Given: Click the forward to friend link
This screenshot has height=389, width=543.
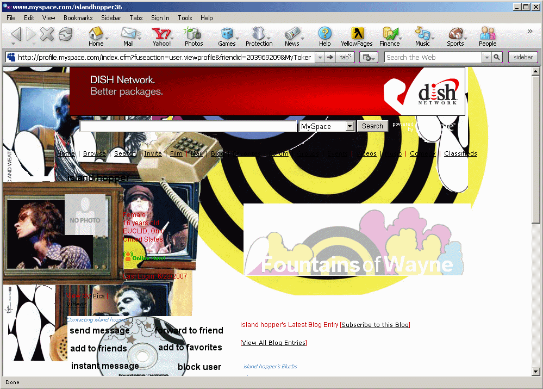Looking at the screenshot, I should pyautogui.click(x=189, y=330).
